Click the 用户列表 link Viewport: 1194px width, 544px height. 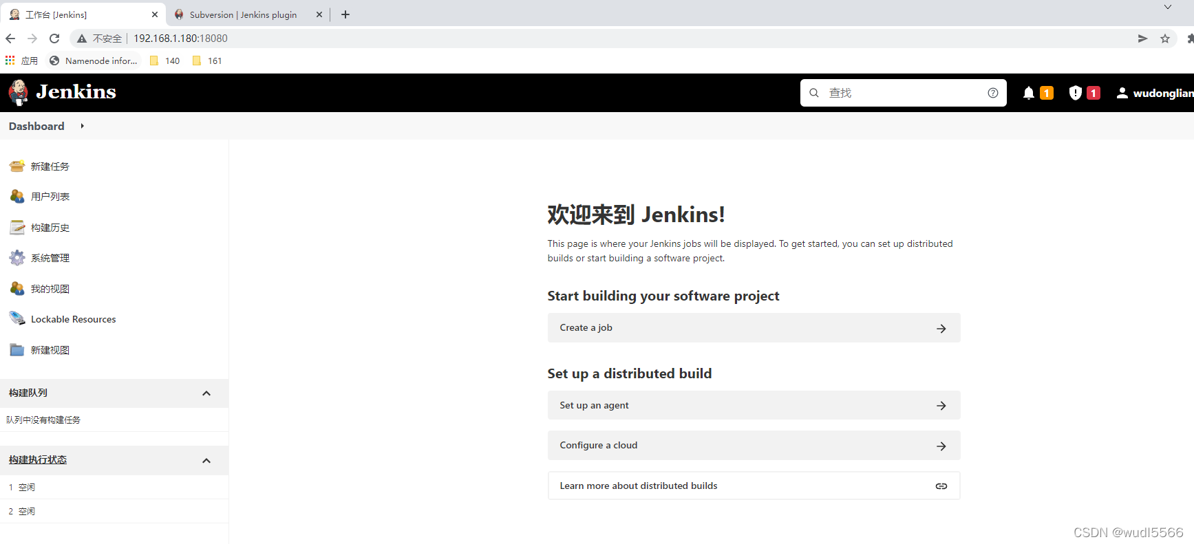click(x=50, y=197)
